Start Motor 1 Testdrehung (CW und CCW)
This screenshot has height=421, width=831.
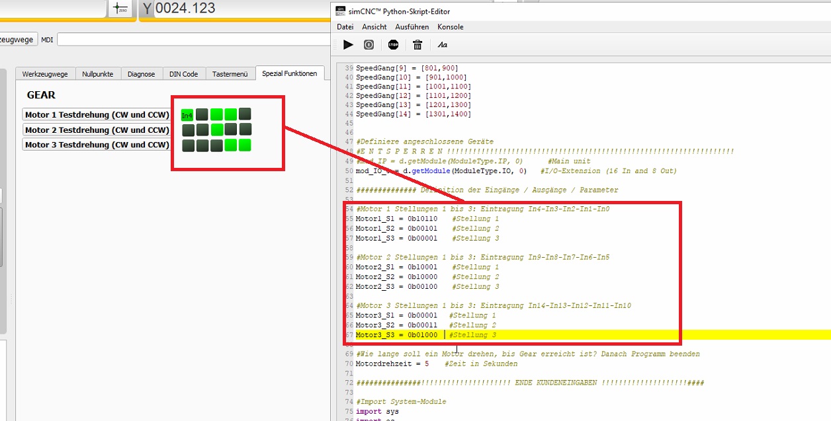click(x=97, y=115)
